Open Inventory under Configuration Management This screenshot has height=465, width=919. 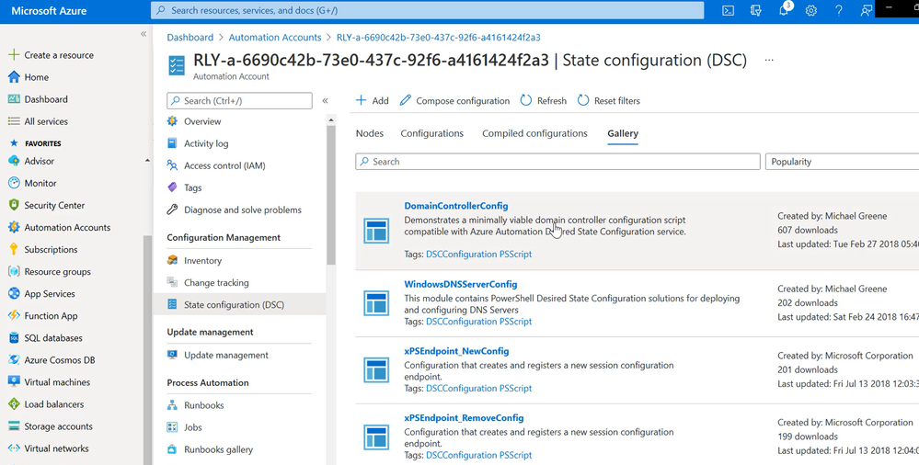pos(195,261)
